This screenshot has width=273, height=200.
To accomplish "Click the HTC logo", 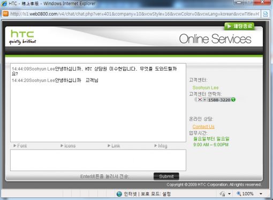I will 22,37.
